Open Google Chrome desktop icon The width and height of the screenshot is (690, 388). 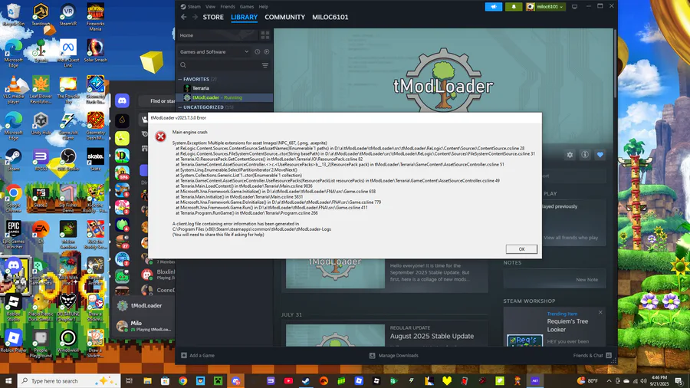pos(14,199)
